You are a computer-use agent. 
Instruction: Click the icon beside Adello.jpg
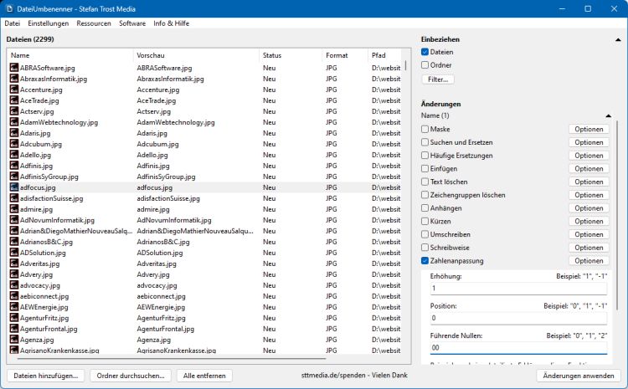pos(14,155)
